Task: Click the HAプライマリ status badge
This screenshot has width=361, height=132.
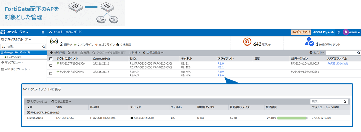Action: click(x=301, y=32)
